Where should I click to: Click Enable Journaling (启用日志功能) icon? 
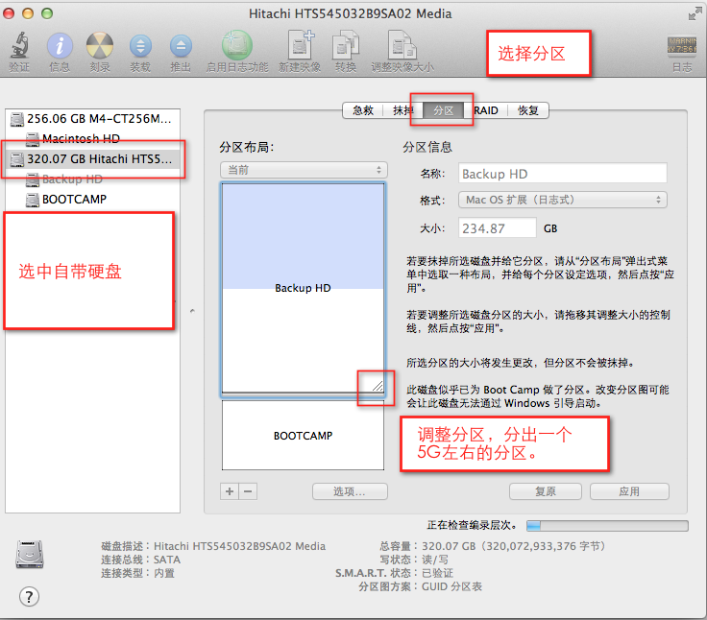[x=236, y=45]
